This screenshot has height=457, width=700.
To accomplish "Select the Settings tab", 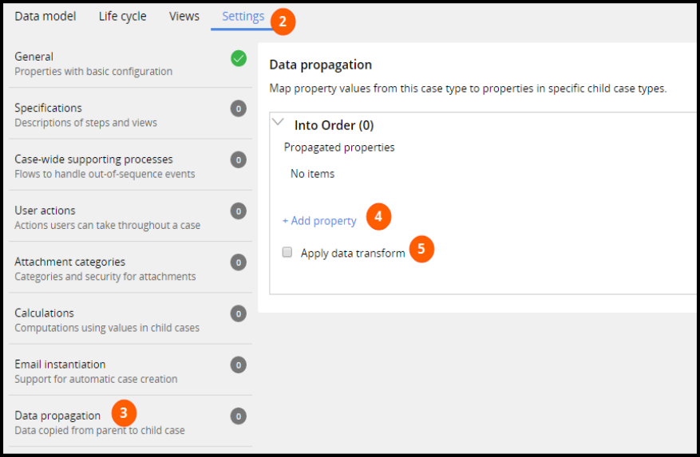I will point(243,16).
